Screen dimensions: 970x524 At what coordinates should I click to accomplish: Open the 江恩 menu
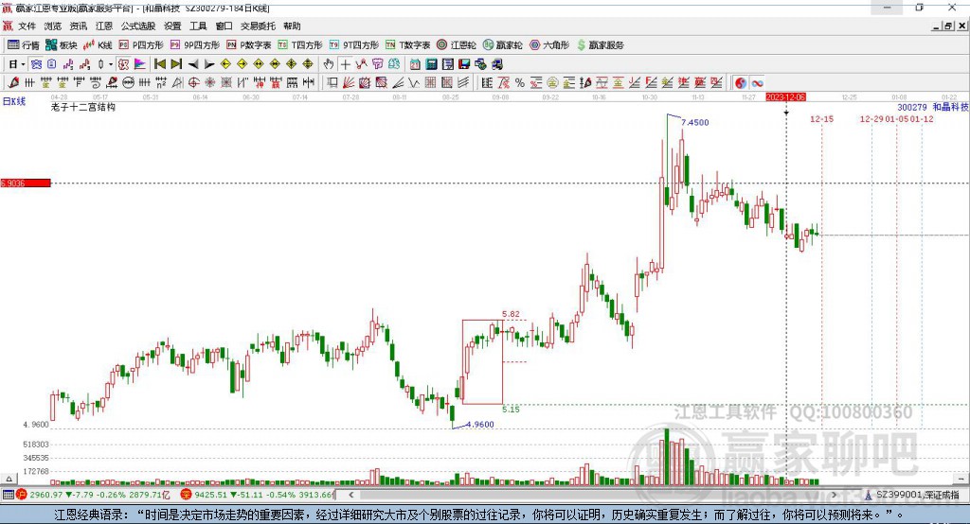(104, 26)
